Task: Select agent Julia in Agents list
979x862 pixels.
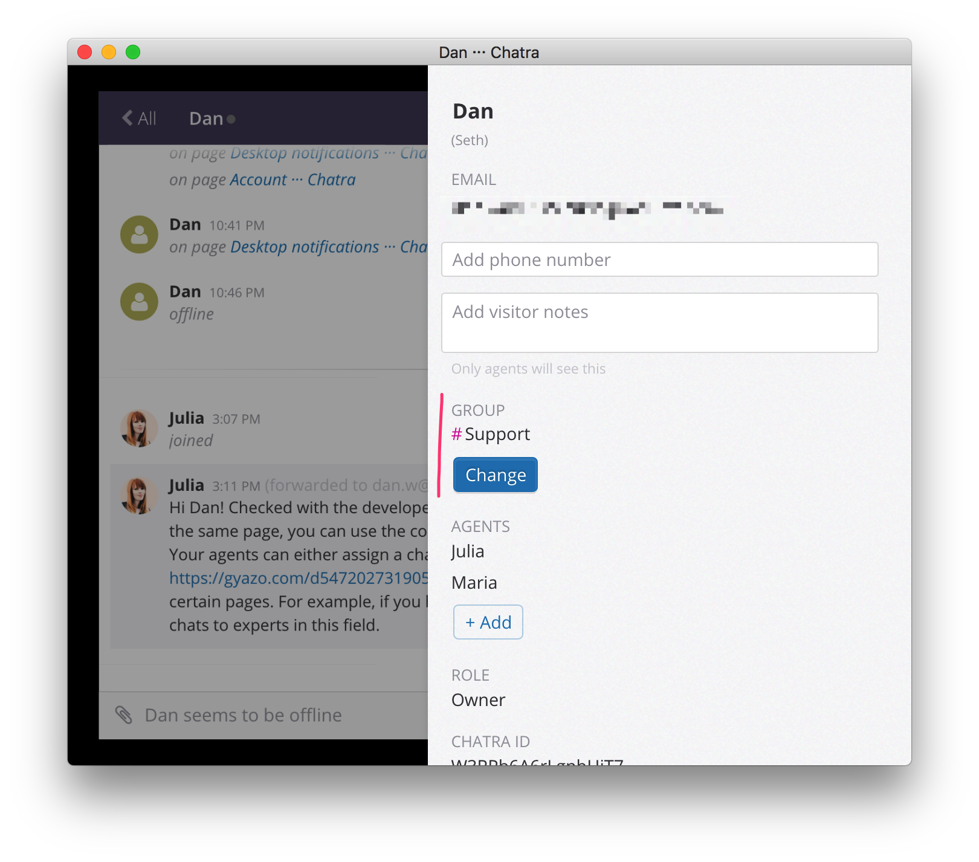Action: 468,552
